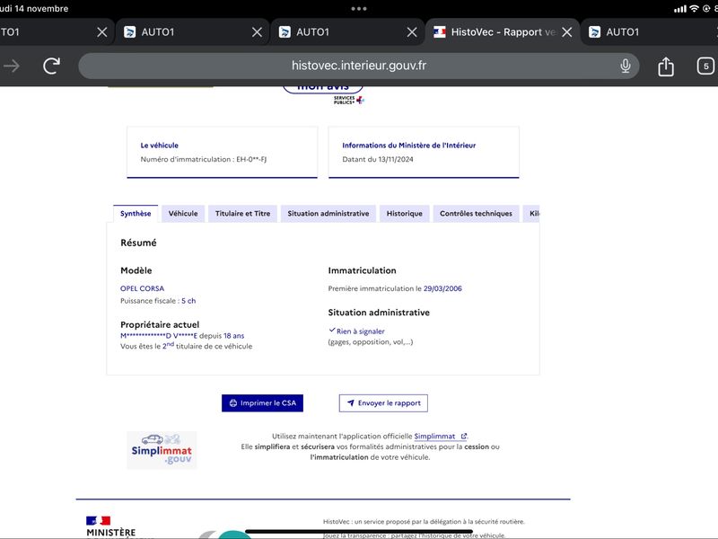Click the first registration date 29/03/2006
The width and height of the screenshot is (718, 539).
tap(442, 288)
